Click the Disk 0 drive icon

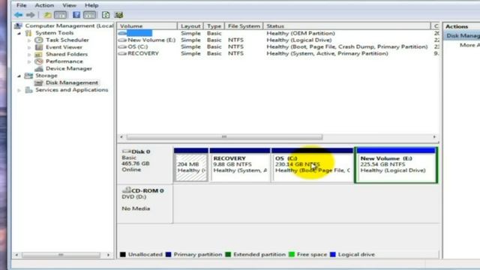pyautogui.click(x=126, y=151)
